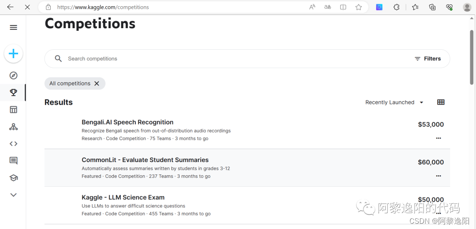Click 'Automatically assess summaries written by students' text
This screenshot has width=476, height=229.
click(x=156, y=168)
